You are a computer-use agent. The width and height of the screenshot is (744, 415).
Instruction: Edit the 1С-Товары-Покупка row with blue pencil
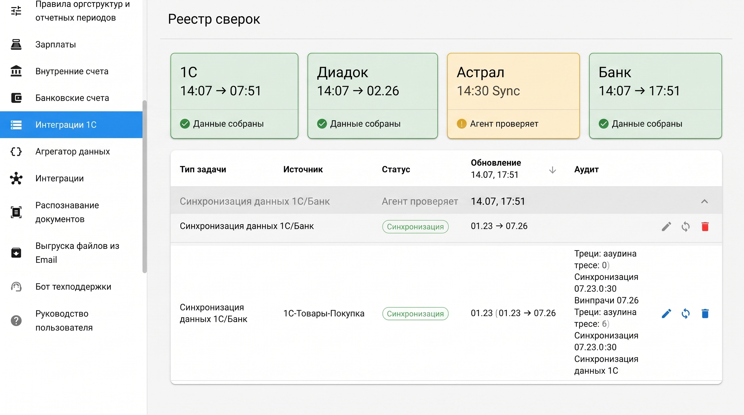666,313
